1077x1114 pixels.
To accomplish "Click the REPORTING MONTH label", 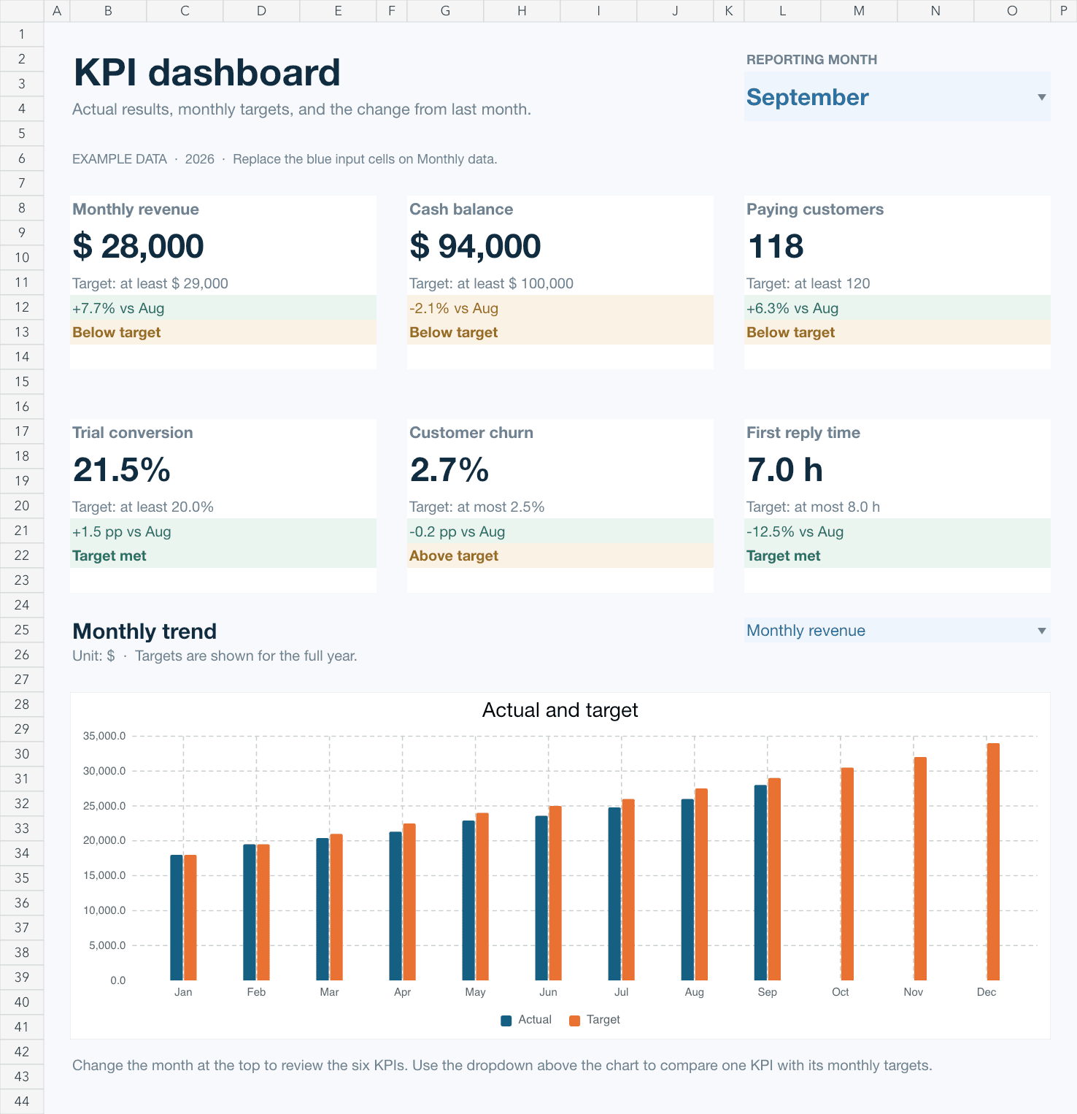I will [811, 60].
